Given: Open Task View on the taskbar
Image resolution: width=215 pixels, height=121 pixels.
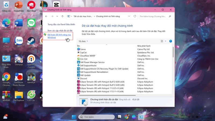Looking at the screenshot, I should point(119,117).
